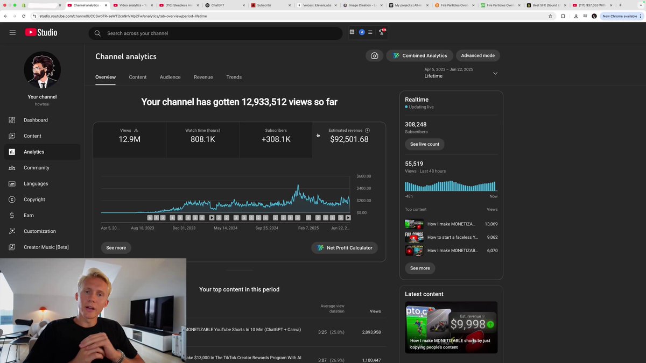
Task: Click the YouTube Studio logo
Action: [41, 33]
